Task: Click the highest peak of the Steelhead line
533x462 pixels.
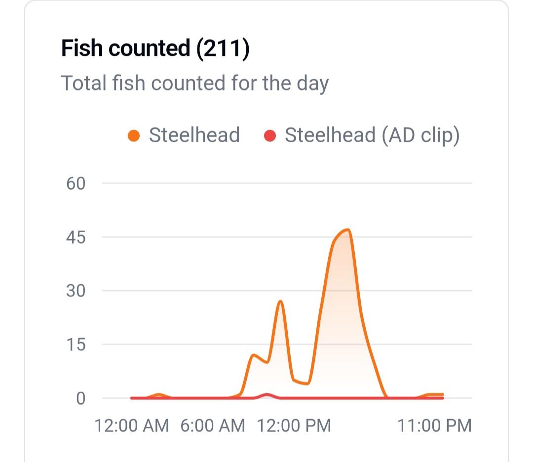Action: (x=348, y=230)
